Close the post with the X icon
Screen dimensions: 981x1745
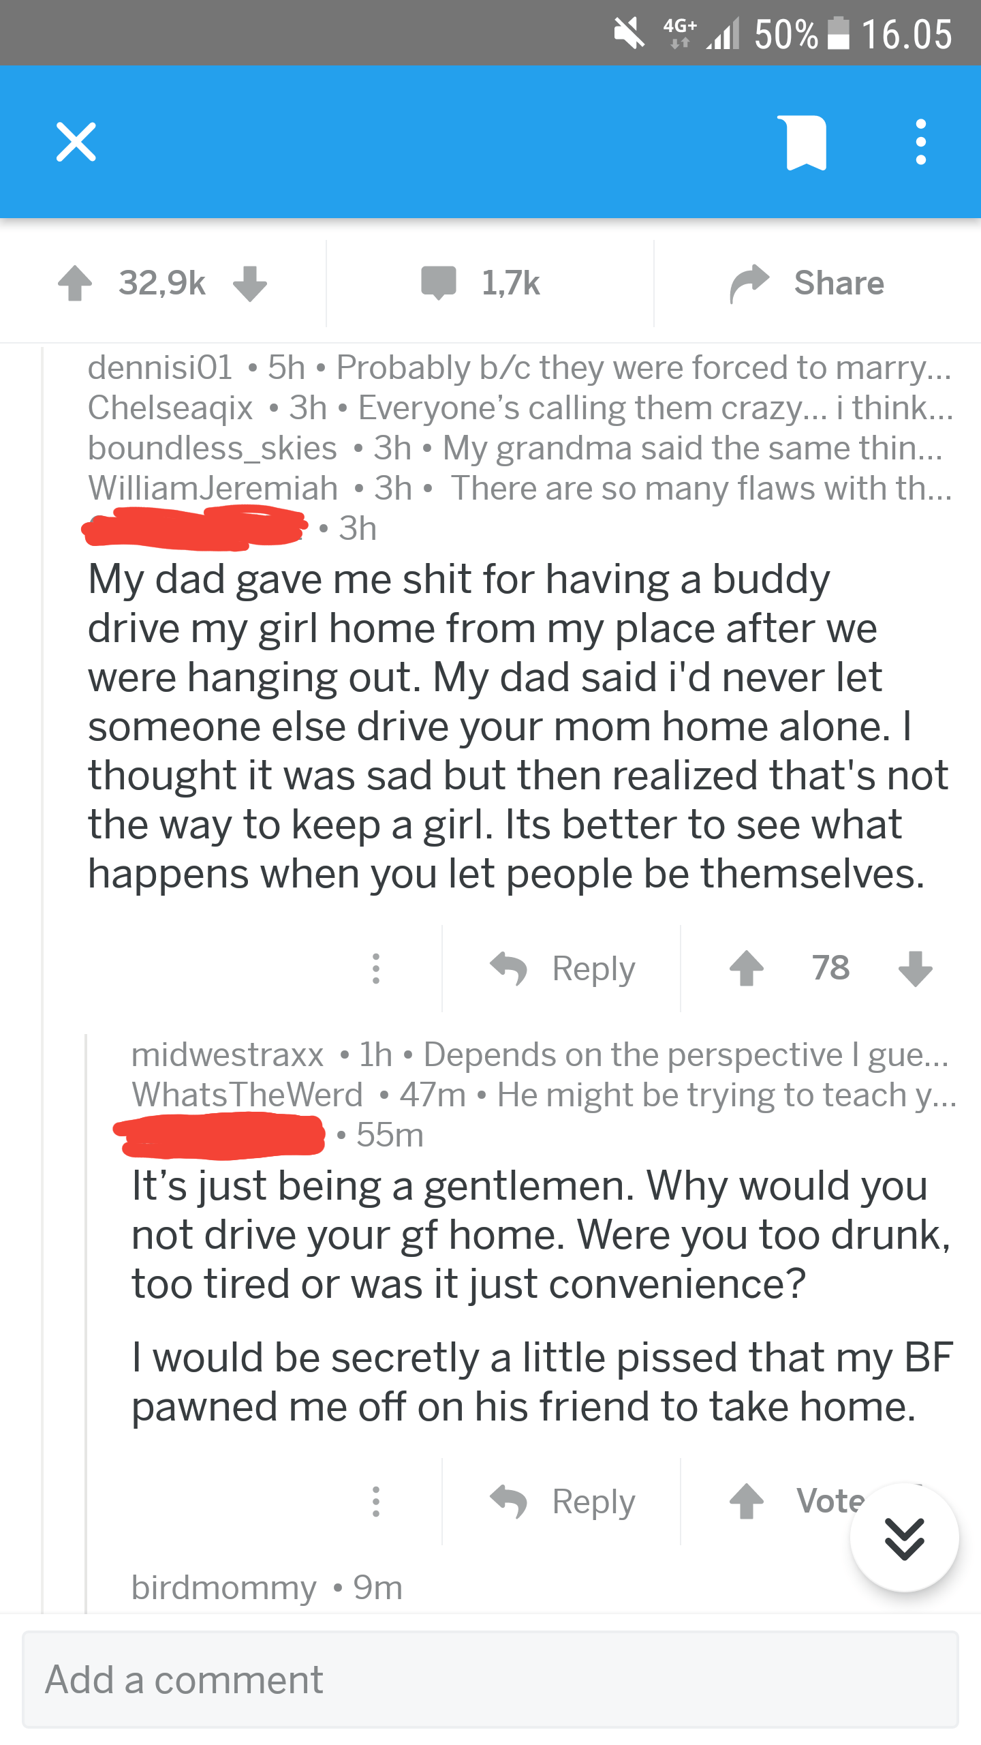(76, 142)
